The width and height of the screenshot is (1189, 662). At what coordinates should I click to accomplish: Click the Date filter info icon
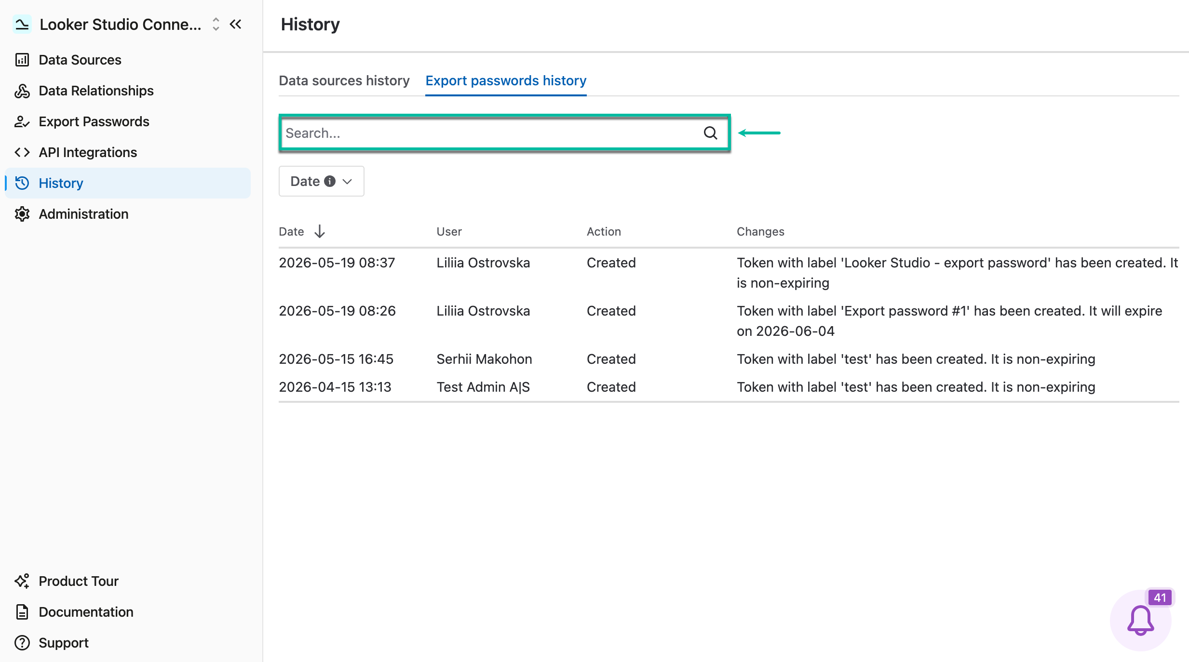tap(330, 181)
